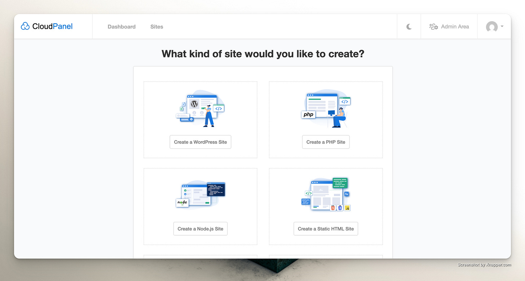Click Create a WordPress Site button

200,142
